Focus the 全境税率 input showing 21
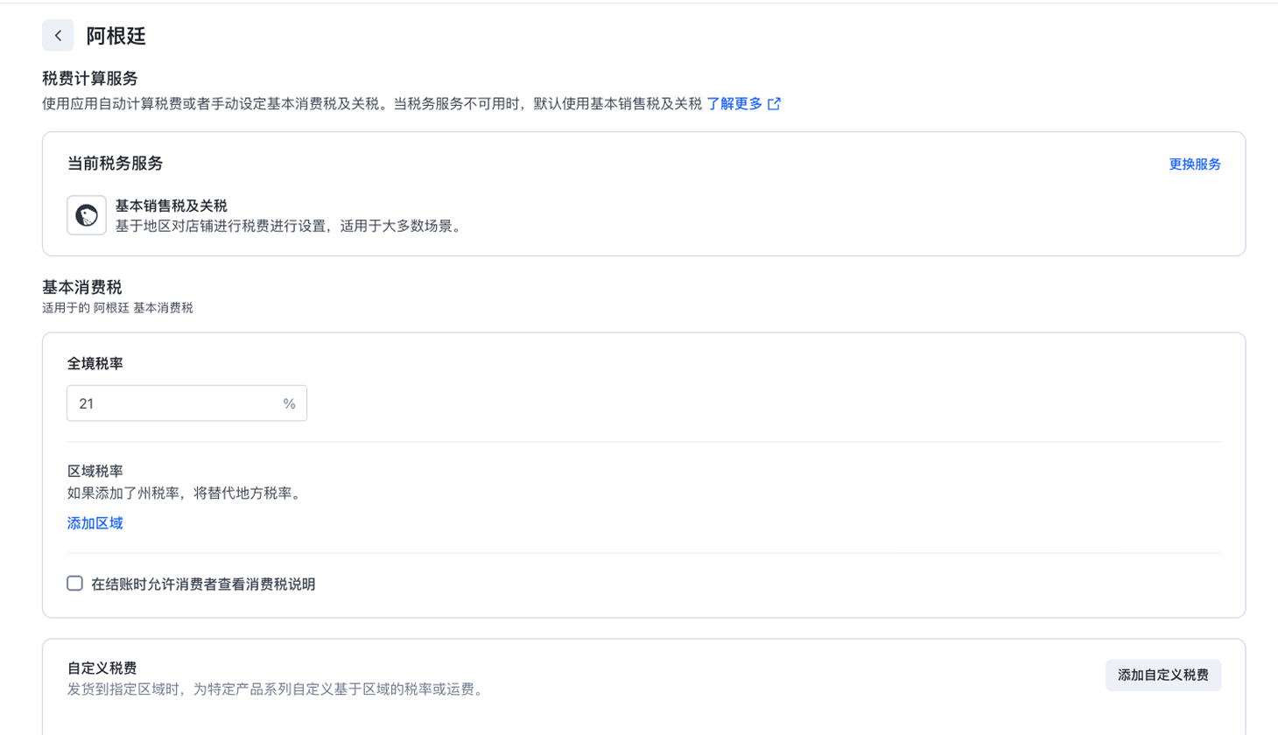 click(186, 403)
